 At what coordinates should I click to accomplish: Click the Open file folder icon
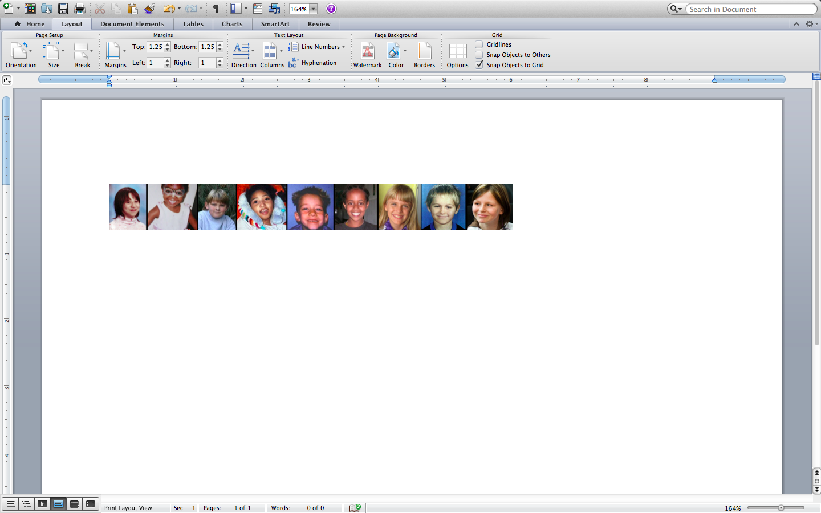pos(47,9)
